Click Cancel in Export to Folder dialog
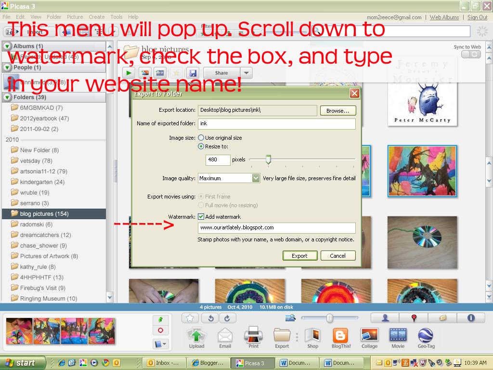 pos(337,256)
